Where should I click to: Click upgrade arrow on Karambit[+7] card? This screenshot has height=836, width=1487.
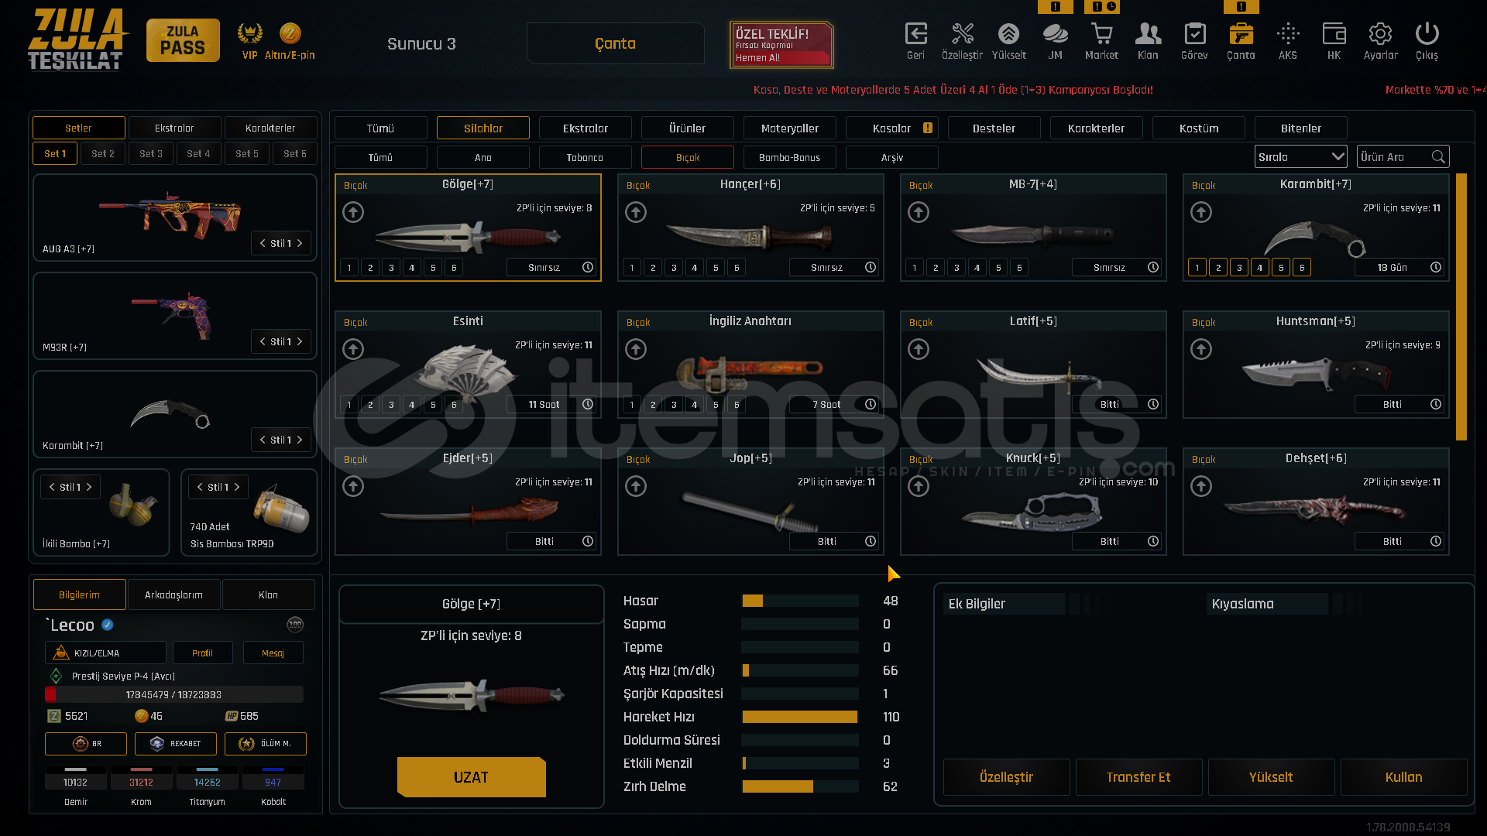click(x=1201, y=212)
